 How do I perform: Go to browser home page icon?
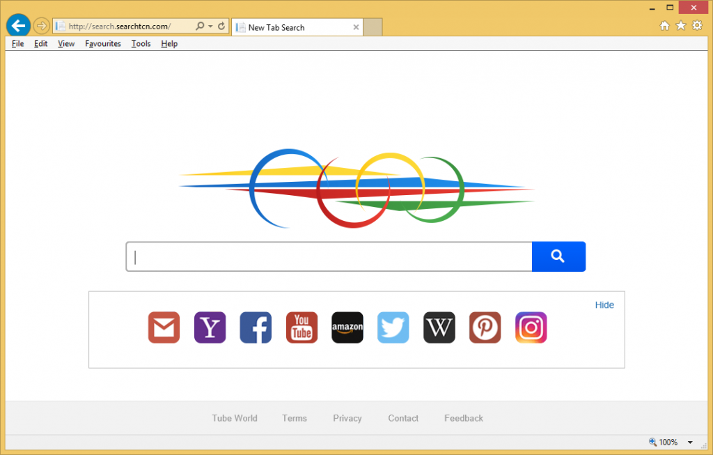coord(665,26)
